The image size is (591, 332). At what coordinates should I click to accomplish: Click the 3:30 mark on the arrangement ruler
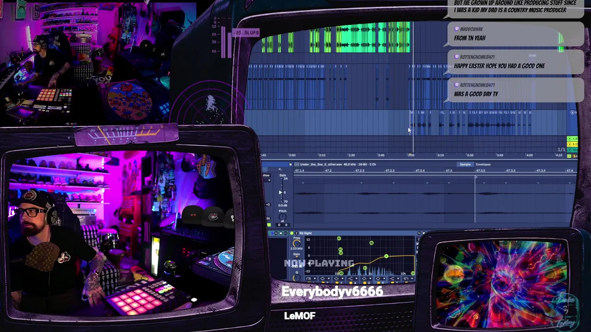470,155
